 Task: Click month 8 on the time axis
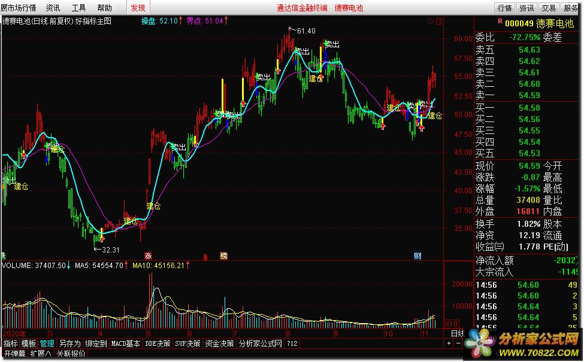pyautogui.click(x=288, y=333)
